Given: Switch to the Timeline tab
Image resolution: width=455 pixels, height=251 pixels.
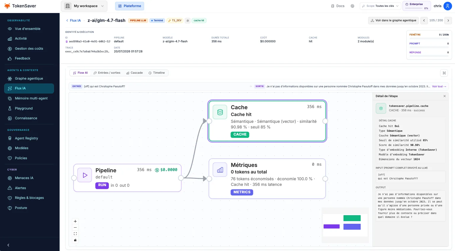Looking at the screenshot, I should point(157,73).
